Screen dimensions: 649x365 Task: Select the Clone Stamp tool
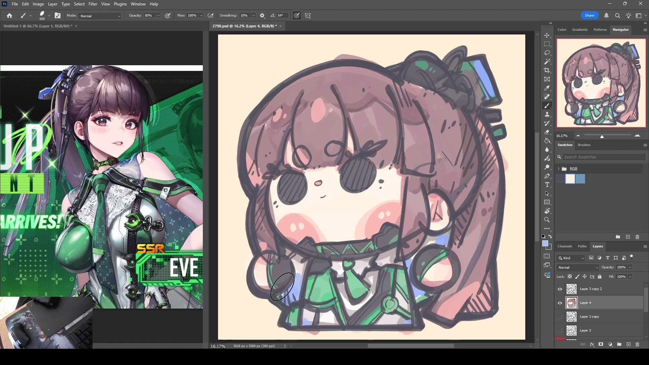click(547, 115)
